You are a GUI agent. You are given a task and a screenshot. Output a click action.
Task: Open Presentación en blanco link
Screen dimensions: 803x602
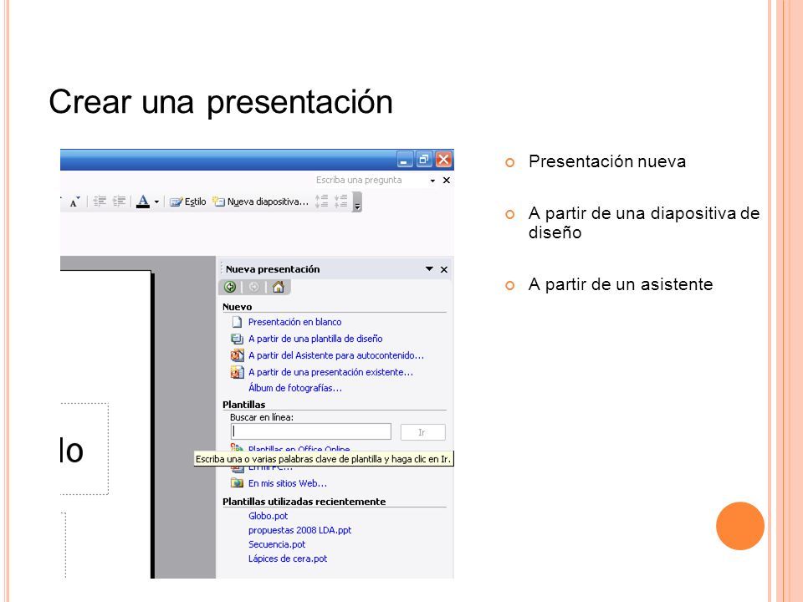pyautogui.click(x=295, y=322)
